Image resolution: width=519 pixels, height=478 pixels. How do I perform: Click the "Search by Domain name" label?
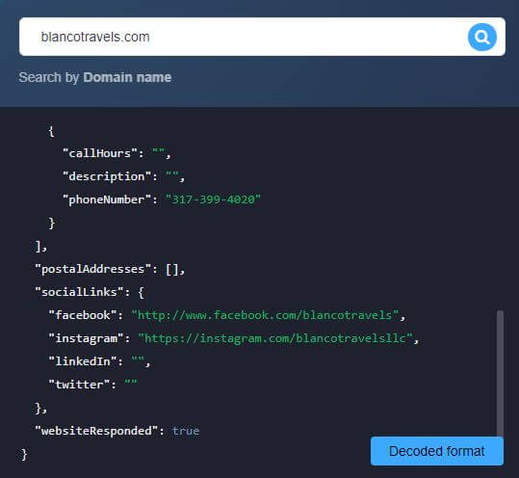pyautogui.click(x=95, y=77)
